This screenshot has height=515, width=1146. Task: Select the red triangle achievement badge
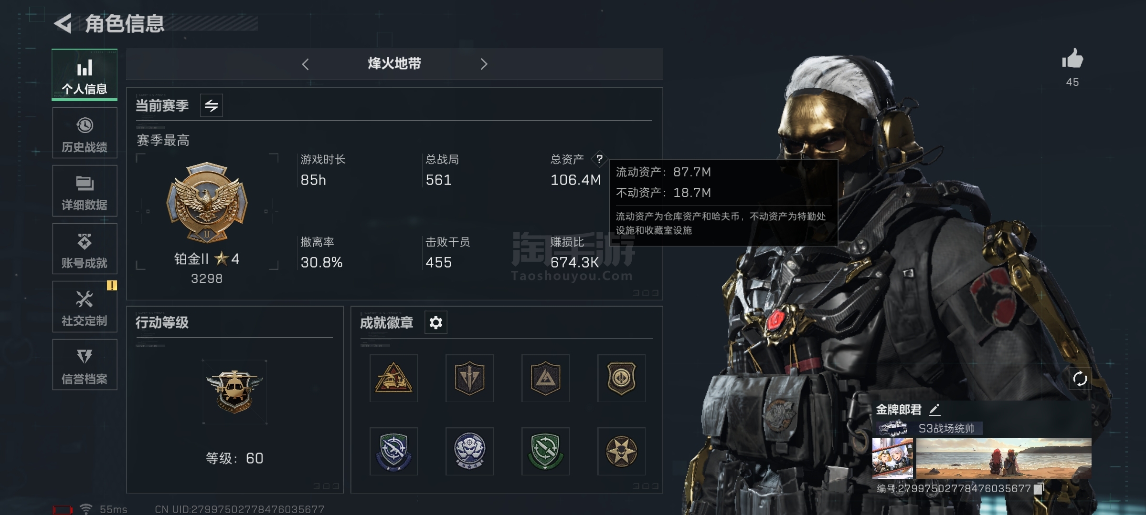tap(393, 378)
